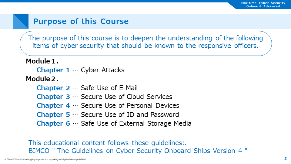Screen dimensions: 291x164
Task: Select the Module 1 heading
Action: 42,61
